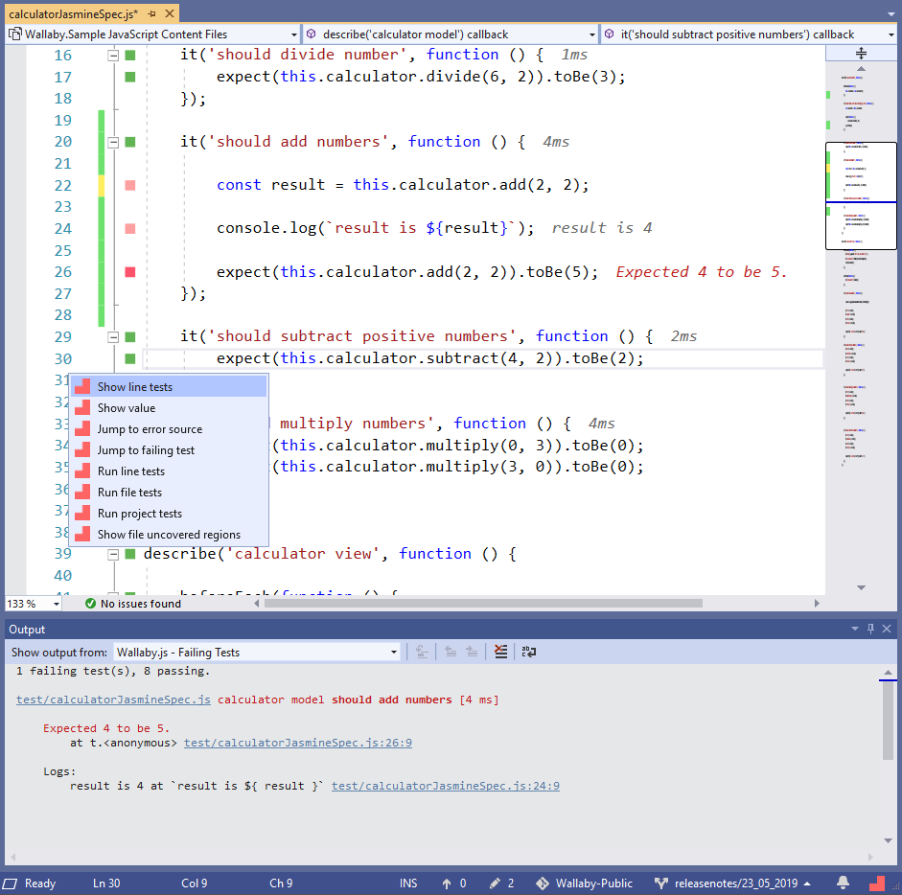The width and height of the screenshot is (902, 895).
Task: Open the Output window options dropdown arrow
Action: click(x=855, y=629)
